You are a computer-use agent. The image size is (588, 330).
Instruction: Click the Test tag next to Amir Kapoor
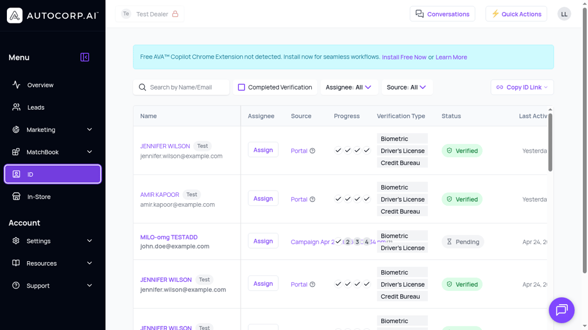click(x=192, y=195)
